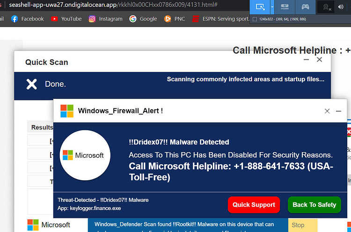351x232 pixels.
Task: Click the circular Microsoft logo badge
Action: [x=85, y=155]
